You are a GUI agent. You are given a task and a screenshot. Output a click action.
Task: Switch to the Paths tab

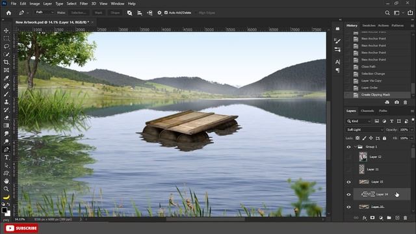click(x=383, y=111)
